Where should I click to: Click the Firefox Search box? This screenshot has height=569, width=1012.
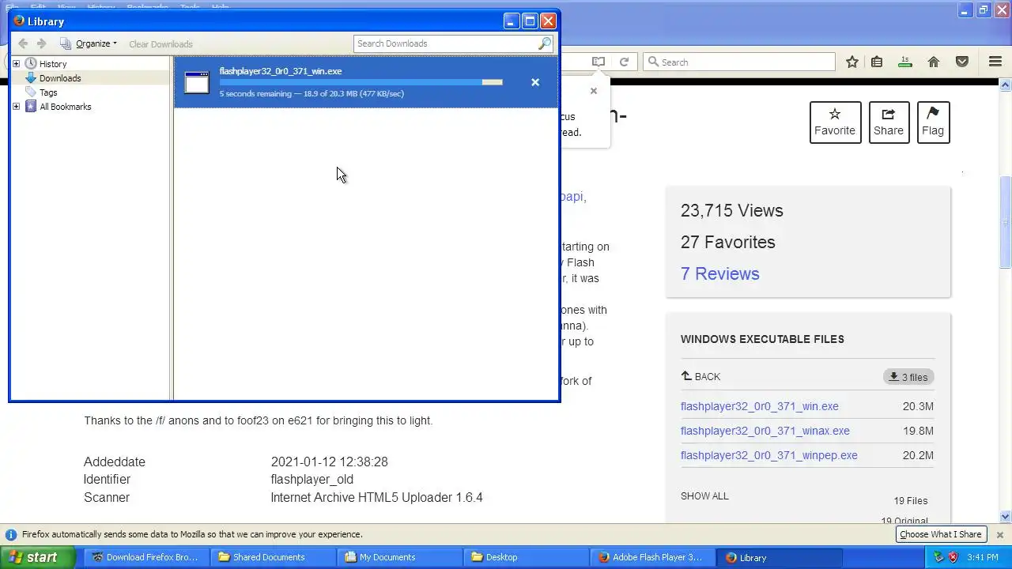739,62
